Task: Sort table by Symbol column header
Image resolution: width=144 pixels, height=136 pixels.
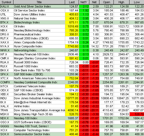Action: click(x=7, y=2)
